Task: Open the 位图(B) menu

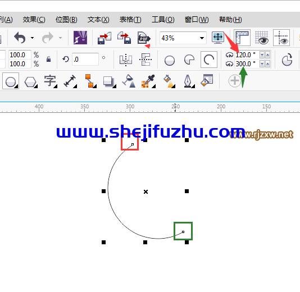Action: pyautogui.click(x=66, y=20)
